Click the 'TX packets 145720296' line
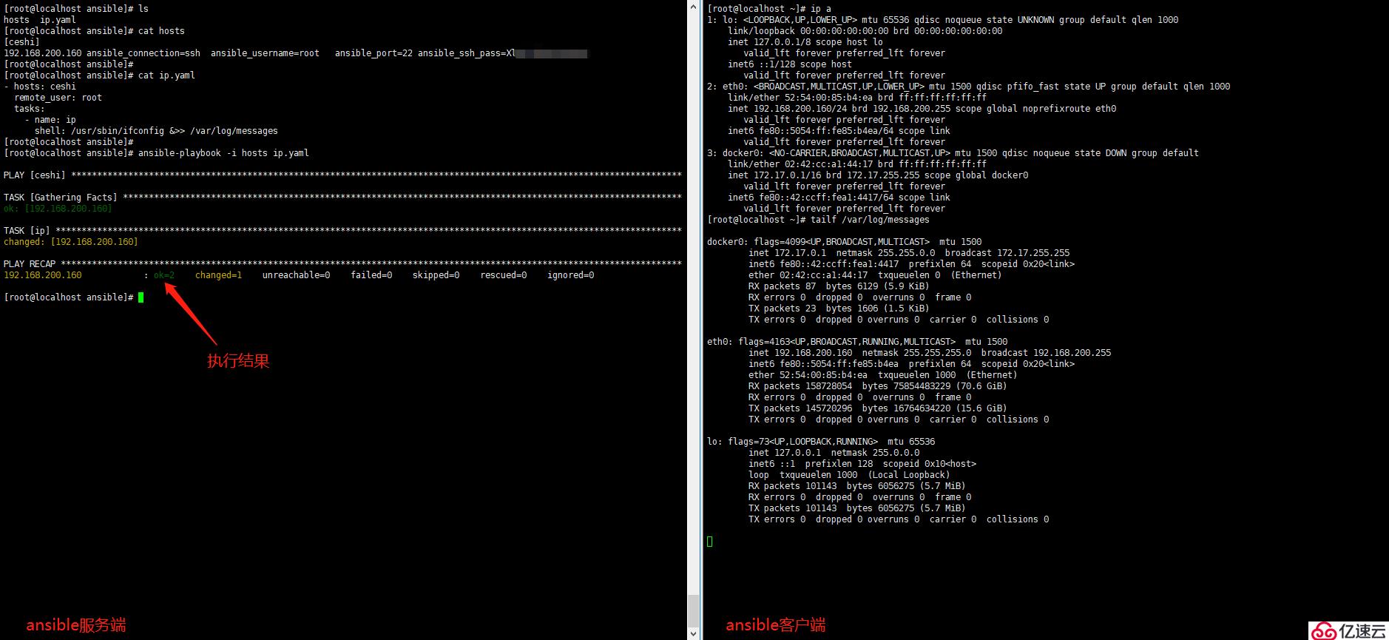 878,408
